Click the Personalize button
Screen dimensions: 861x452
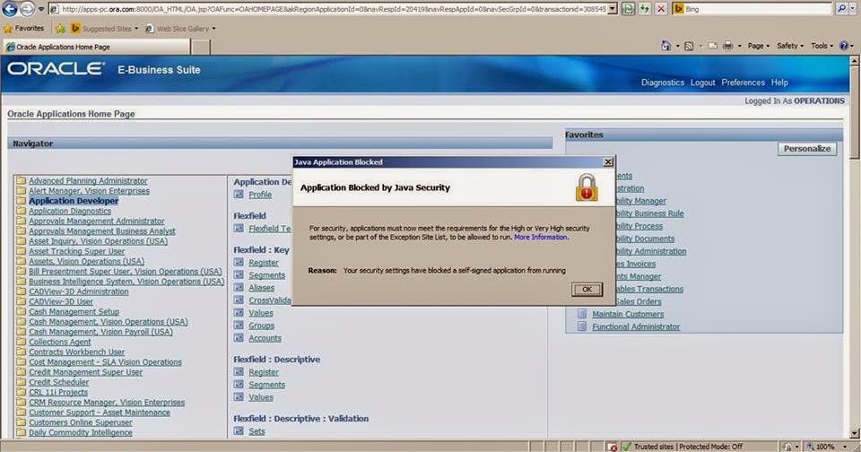[806, 149]
